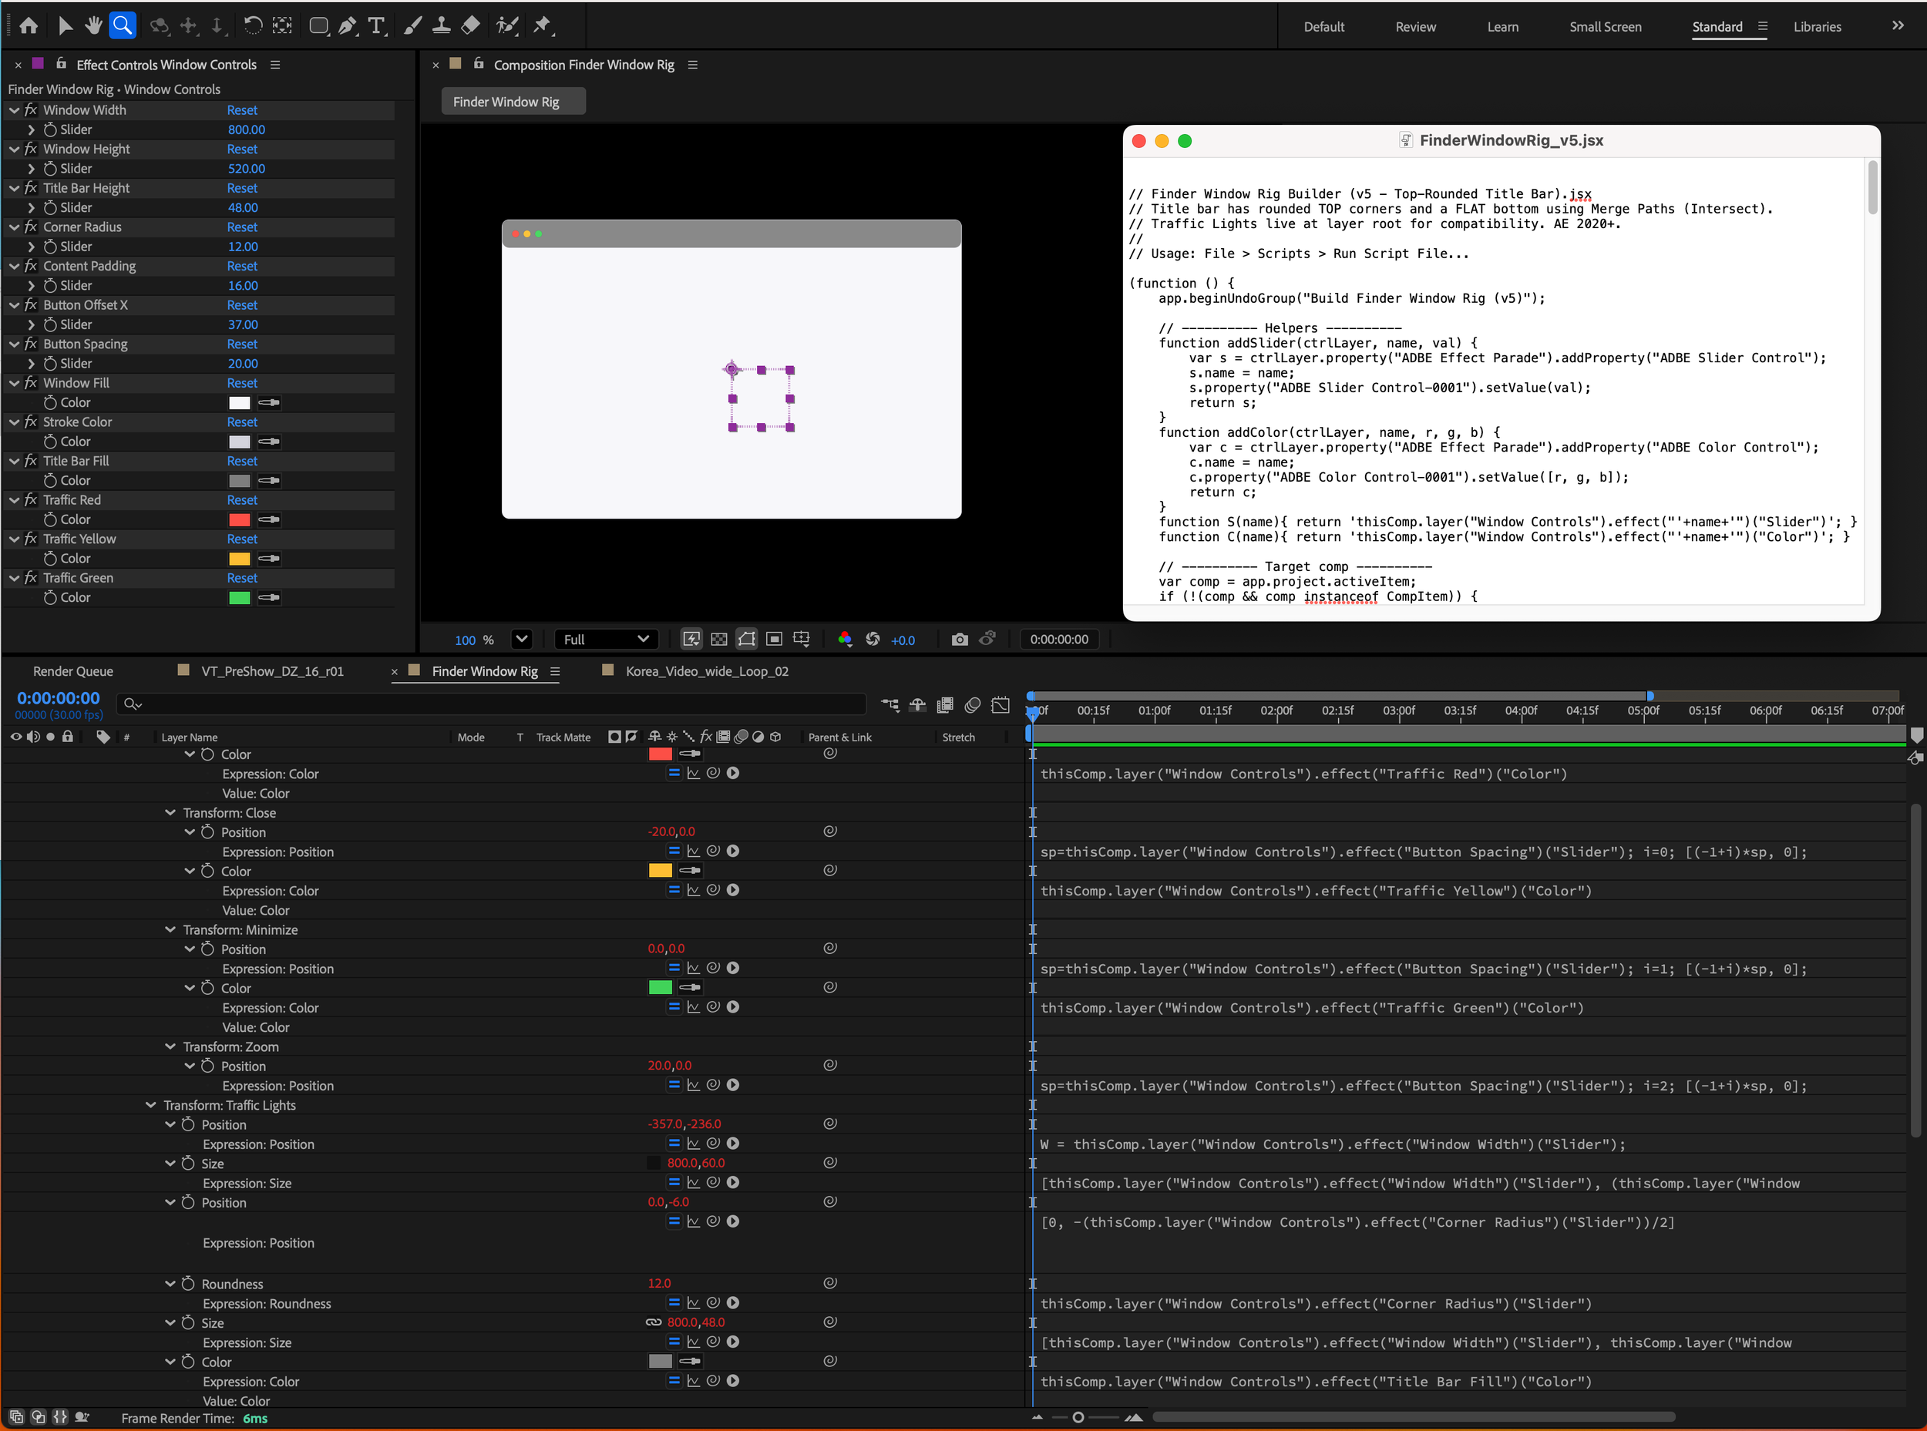Image resolution: width=1927 pixels, height=1431 pixels.
Task: Toggle the transparency grid icon
Action: 718,640
